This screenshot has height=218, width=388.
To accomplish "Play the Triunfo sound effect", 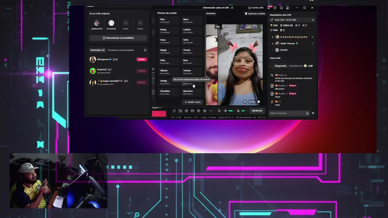I will [x=192, y=51].
